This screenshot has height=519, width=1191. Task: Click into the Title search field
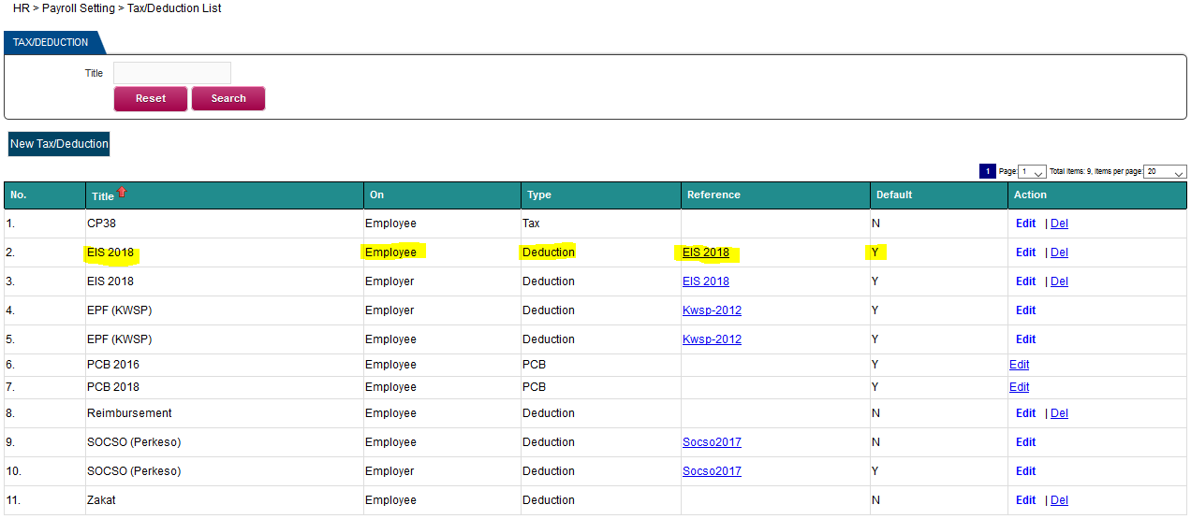[x=172, y=73]
